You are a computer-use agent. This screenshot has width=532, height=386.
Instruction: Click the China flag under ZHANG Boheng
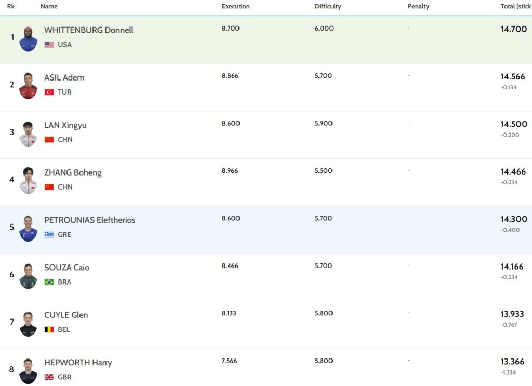(x=49, y=187)
